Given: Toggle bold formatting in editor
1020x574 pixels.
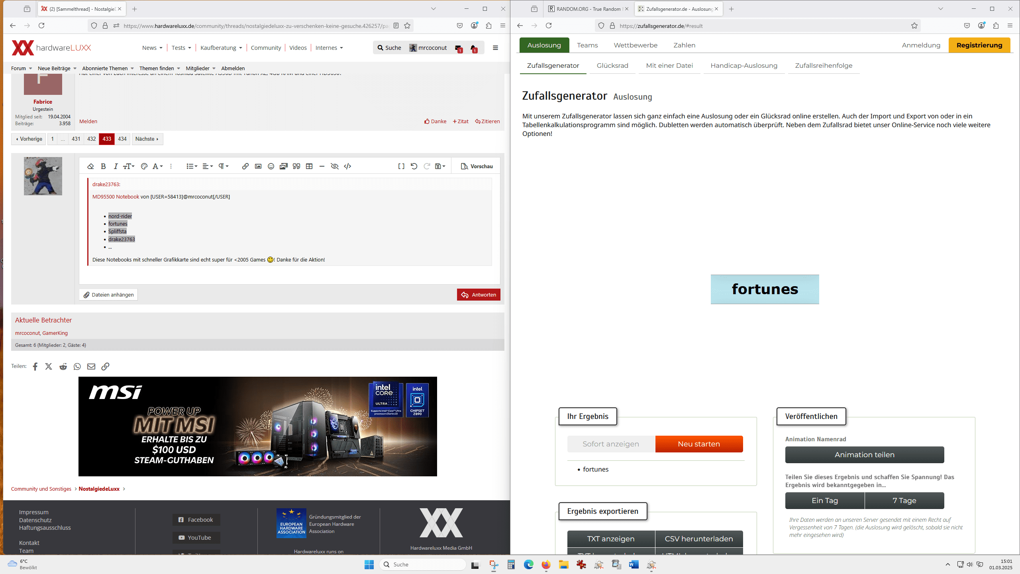Looking at the screenshot, I should click(103, 166).
